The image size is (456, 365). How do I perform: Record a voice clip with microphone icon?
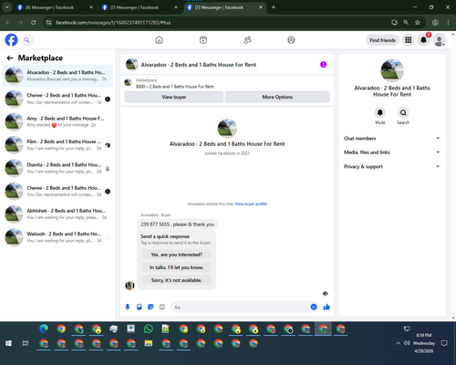click(128, 307)
